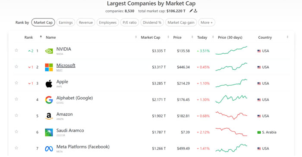Open the Microsoft company link

tap(66, 65)
